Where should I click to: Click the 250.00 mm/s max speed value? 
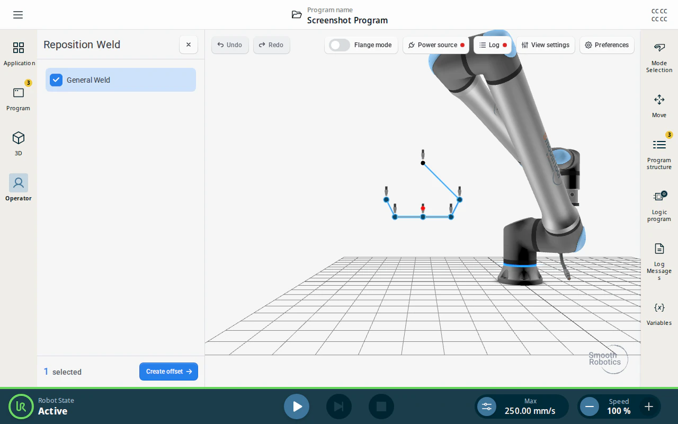530,411
